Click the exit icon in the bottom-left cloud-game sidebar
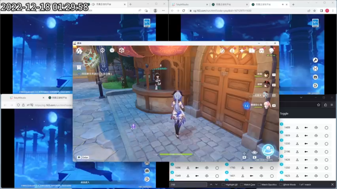Viewport: 337px width, 189px height. coord(147,179)
